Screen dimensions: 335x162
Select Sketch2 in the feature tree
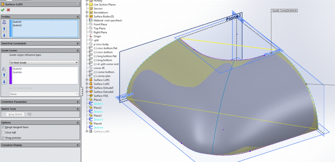coord(98,112)
